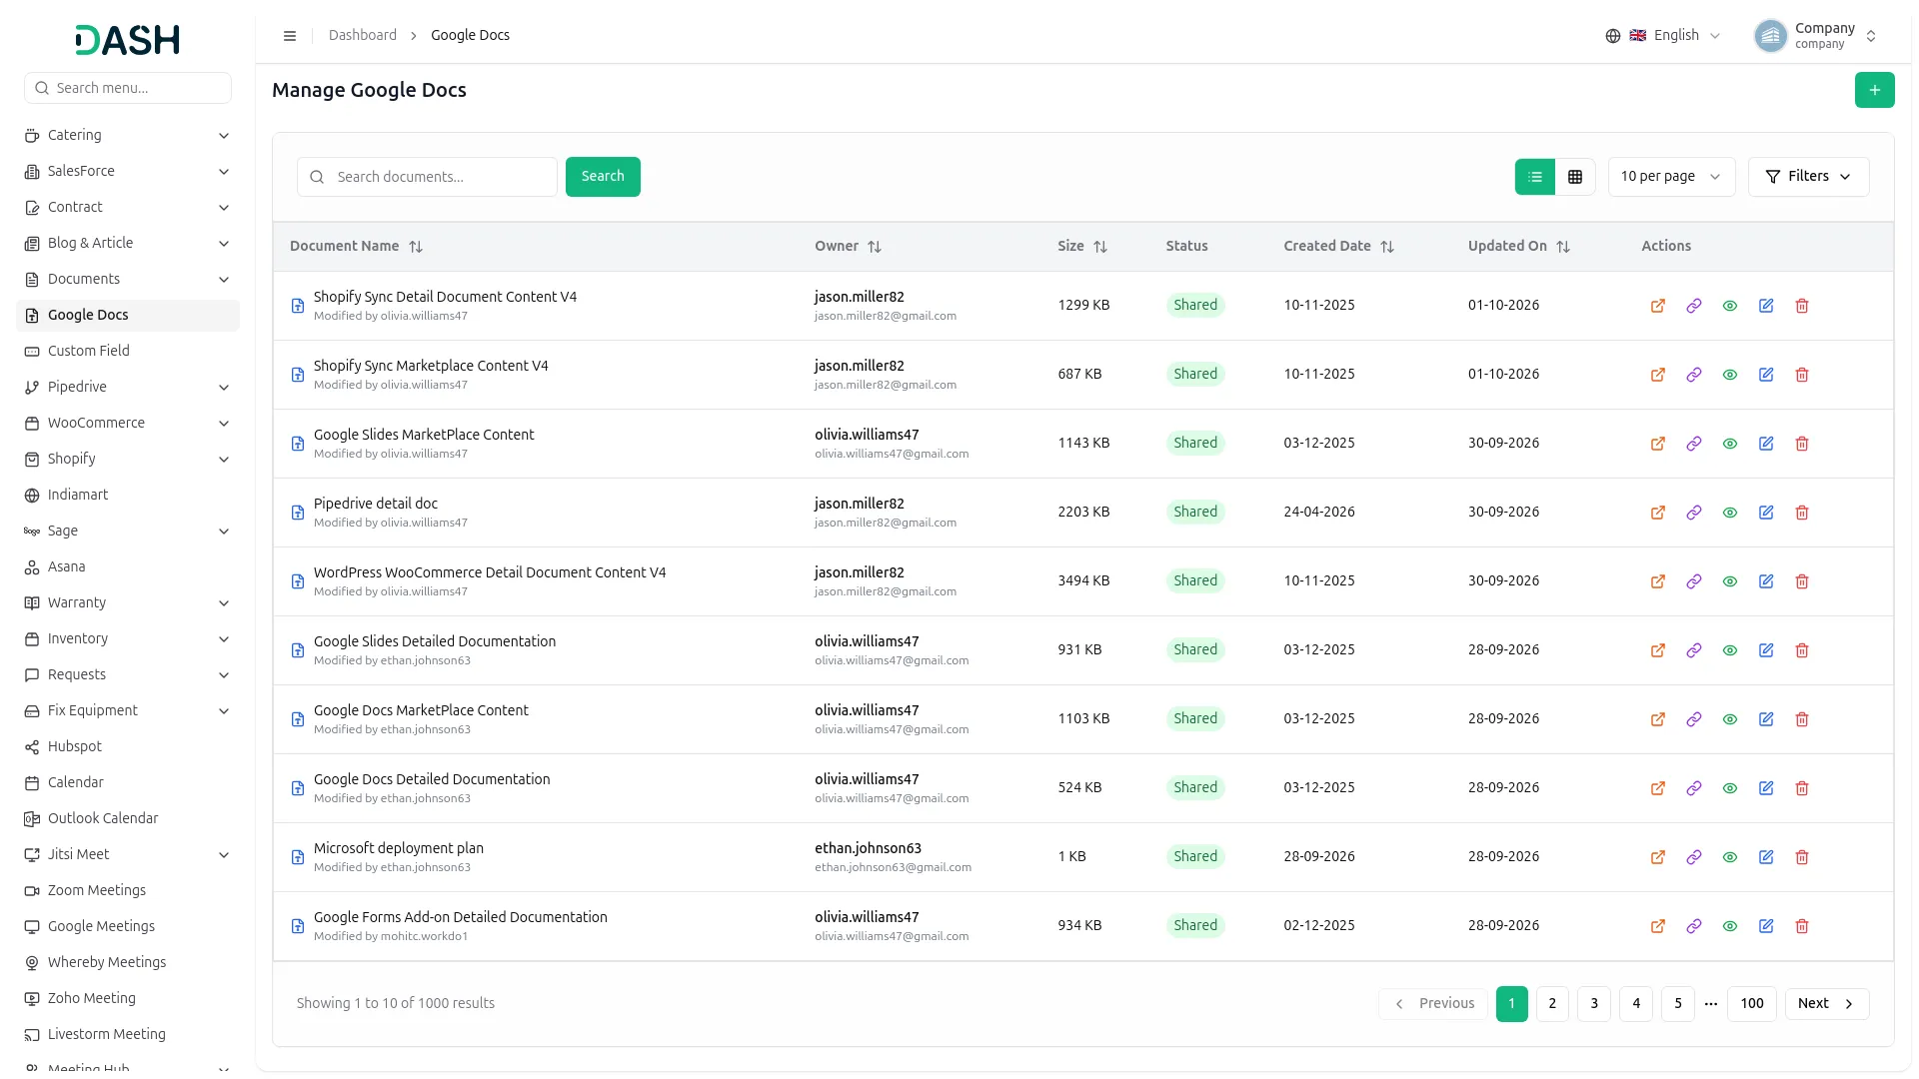The width and height of the screenshot is (1919, 1079).
Task: Open Zoom Meetings in the sidebar
Action: coord(128,890)
